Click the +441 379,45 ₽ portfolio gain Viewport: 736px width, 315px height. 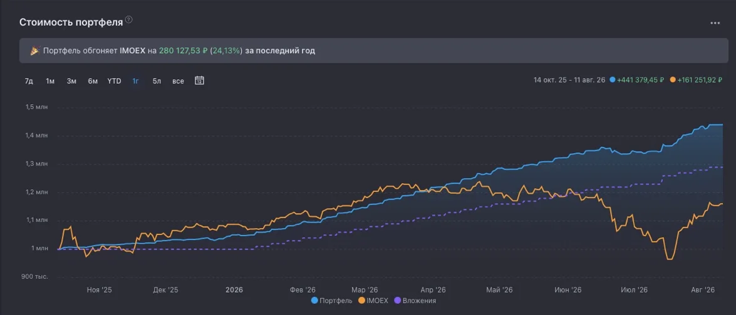point(640,80)
